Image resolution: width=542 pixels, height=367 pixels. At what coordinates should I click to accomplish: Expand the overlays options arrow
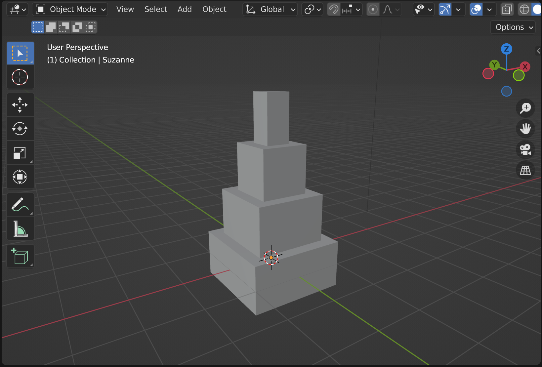pyautogui.click(x=489, y=10)
